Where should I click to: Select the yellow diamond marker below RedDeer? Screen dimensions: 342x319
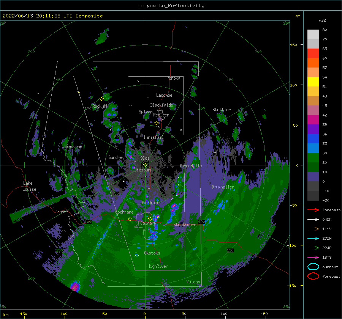(156, 123)
